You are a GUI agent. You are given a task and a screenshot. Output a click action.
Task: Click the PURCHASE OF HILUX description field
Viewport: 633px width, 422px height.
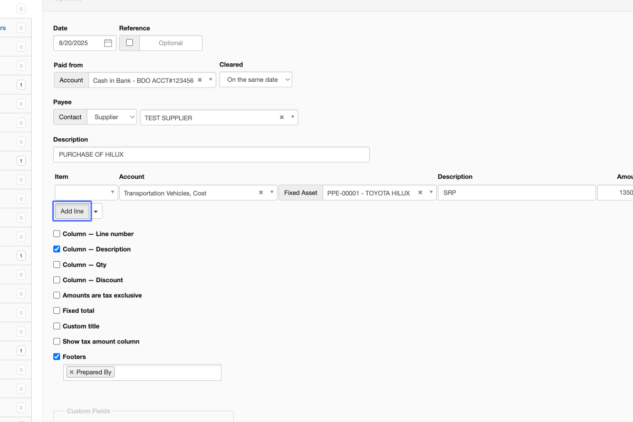click(x=211, y=155)
